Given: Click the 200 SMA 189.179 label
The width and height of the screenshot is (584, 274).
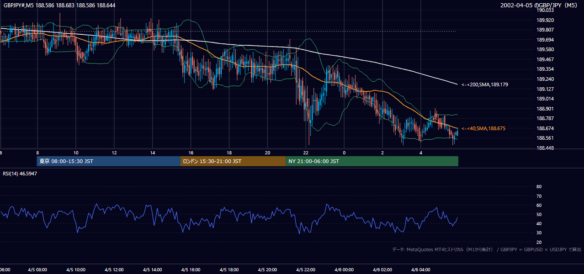Looking at the screenshot, I should point(484,84).
